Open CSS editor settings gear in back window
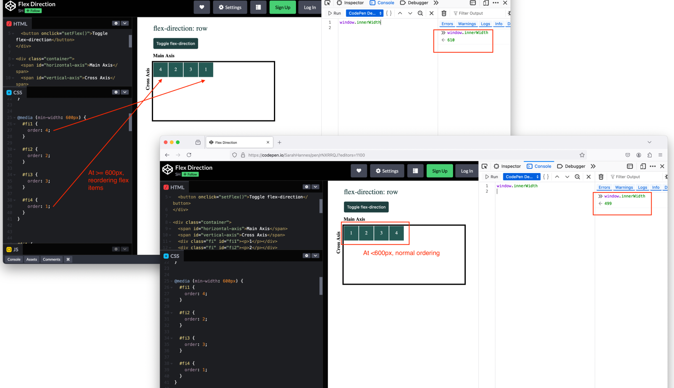The height and width of the screenshot is (388, 674). [116, 92]
